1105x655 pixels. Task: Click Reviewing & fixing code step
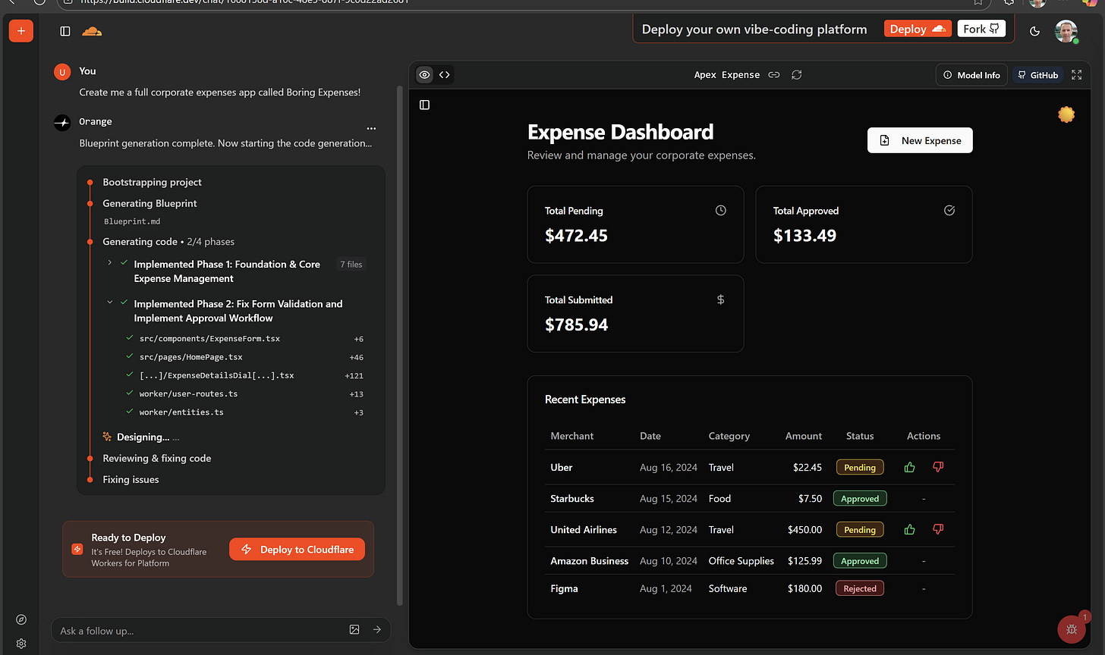pyautogui.click(x=157, y=458)
